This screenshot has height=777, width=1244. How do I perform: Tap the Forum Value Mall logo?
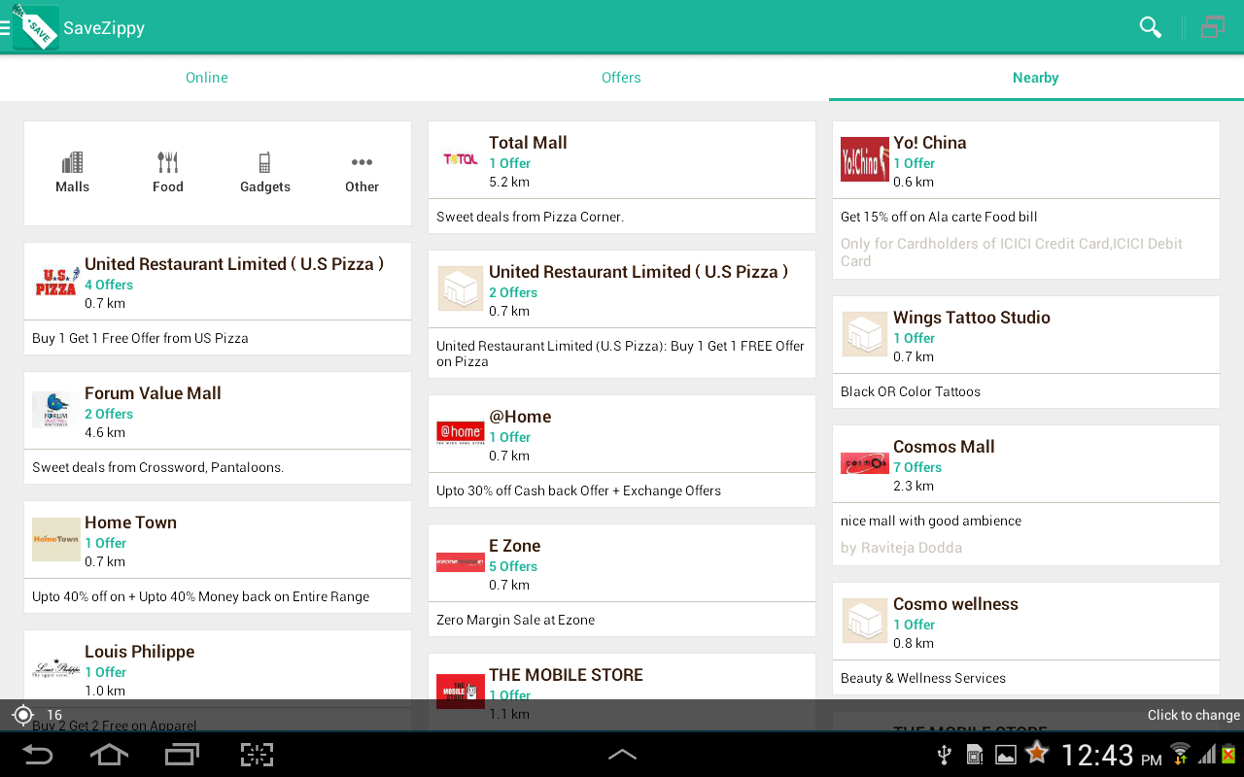tap(56, 410)
